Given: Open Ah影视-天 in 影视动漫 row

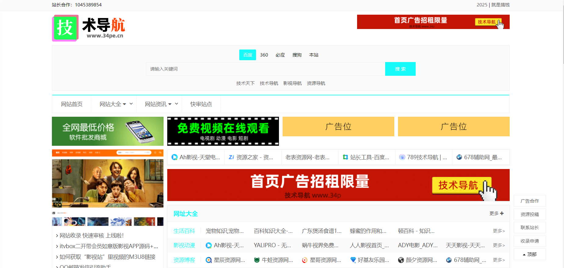Looking at the screenshot, I should (x=225, y=245).
